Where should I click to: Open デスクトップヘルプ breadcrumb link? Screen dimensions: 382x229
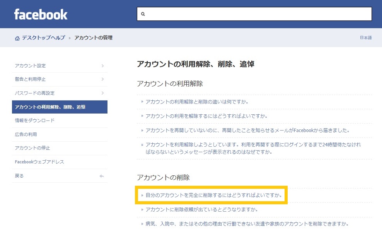(x=44, y=38)
